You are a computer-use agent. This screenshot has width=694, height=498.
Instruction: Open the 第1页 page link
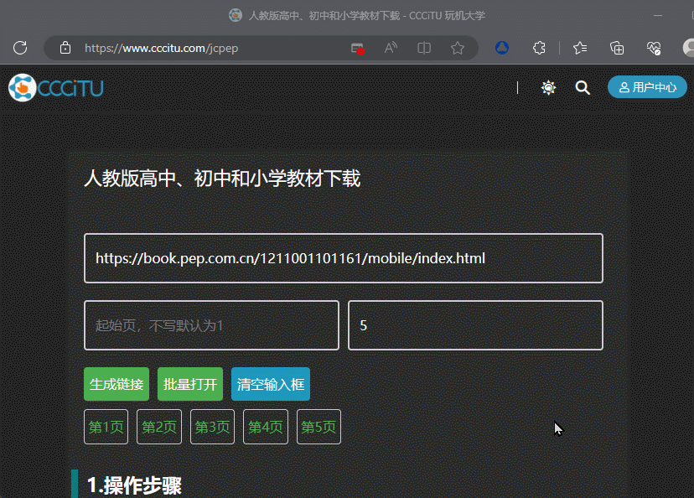(106, 427)
